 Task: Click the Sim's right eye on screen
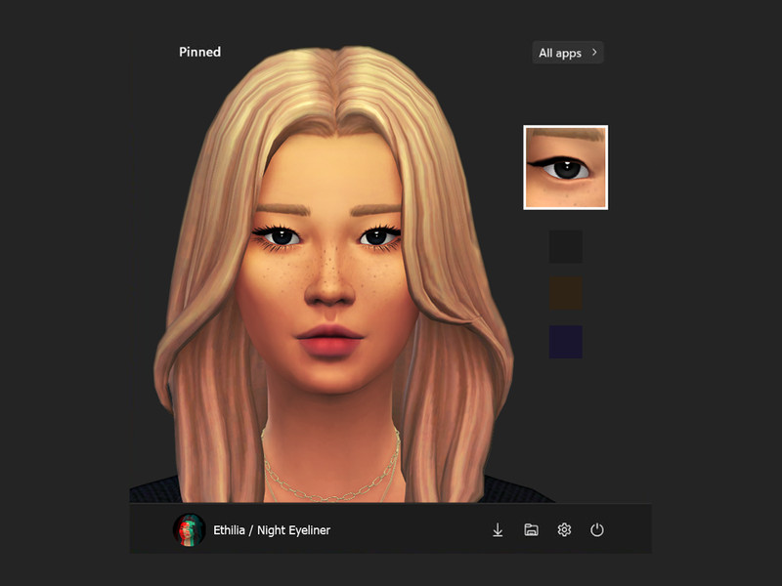tap(375, 236)
